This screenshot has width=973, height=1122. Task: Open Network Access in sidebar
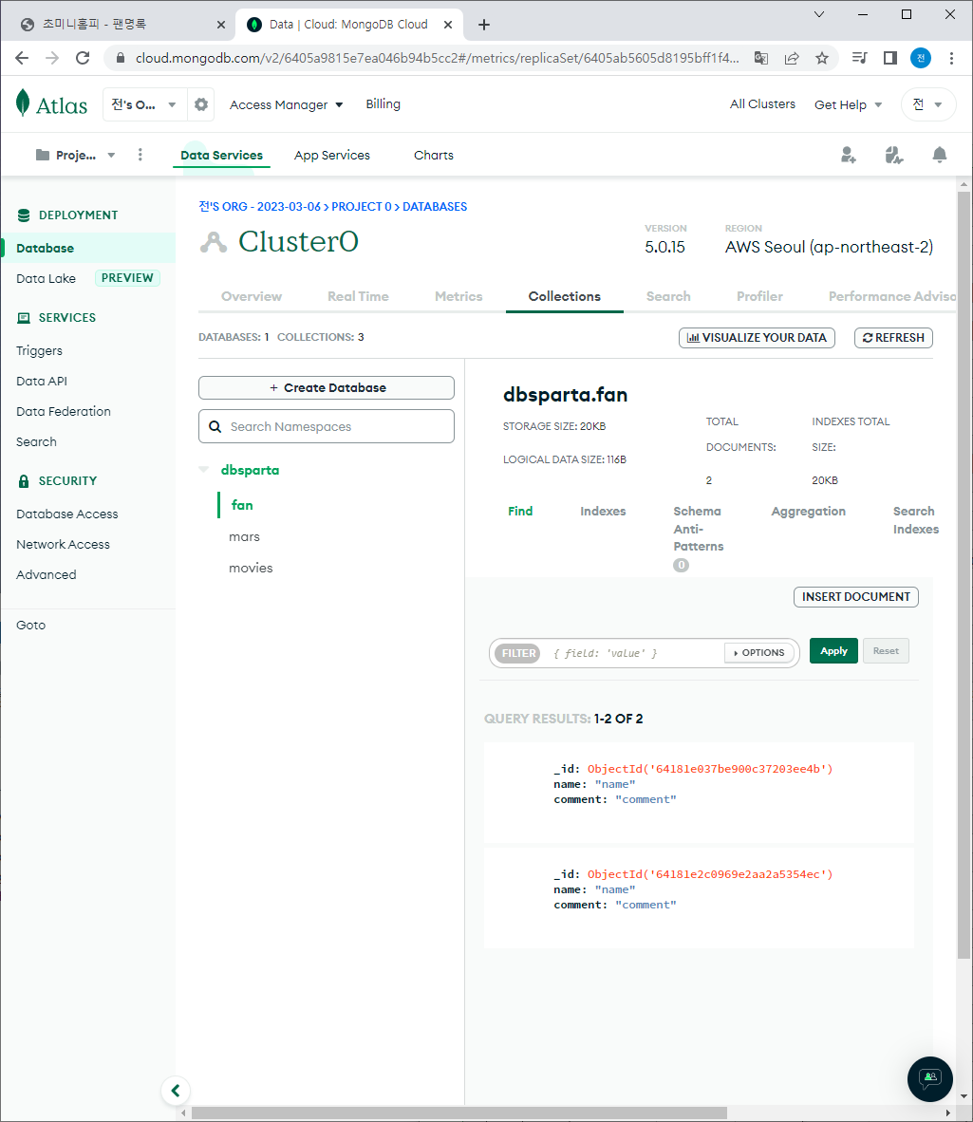pyautogui.click(x=63, y=545)
